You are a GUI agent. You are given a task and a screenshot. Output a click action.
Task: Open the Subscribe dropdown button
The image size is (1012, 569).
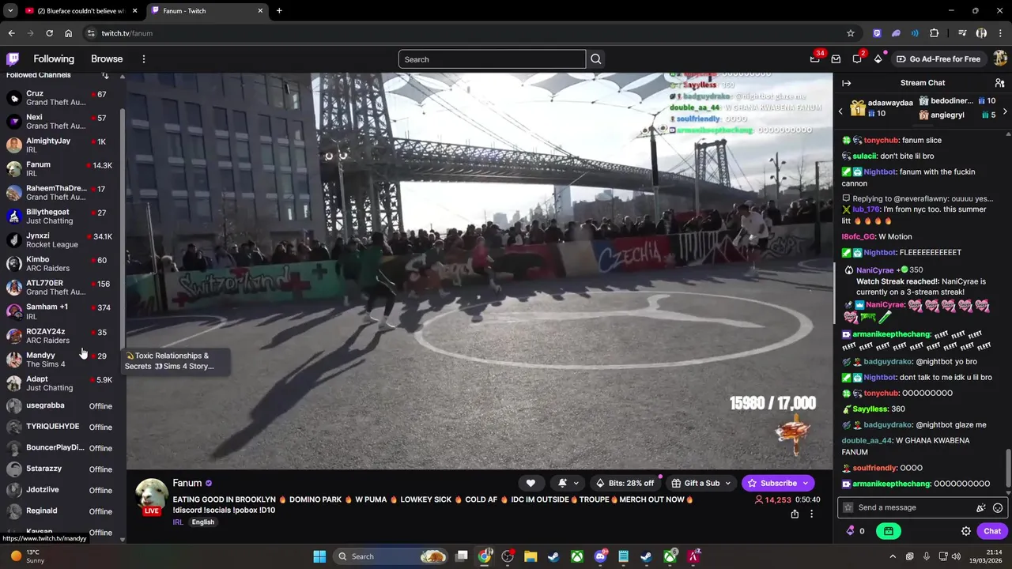coord(778,483)
